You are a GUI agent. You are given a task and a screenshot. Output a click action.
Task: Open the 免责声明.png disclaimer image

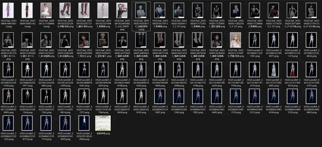point(103,123)
